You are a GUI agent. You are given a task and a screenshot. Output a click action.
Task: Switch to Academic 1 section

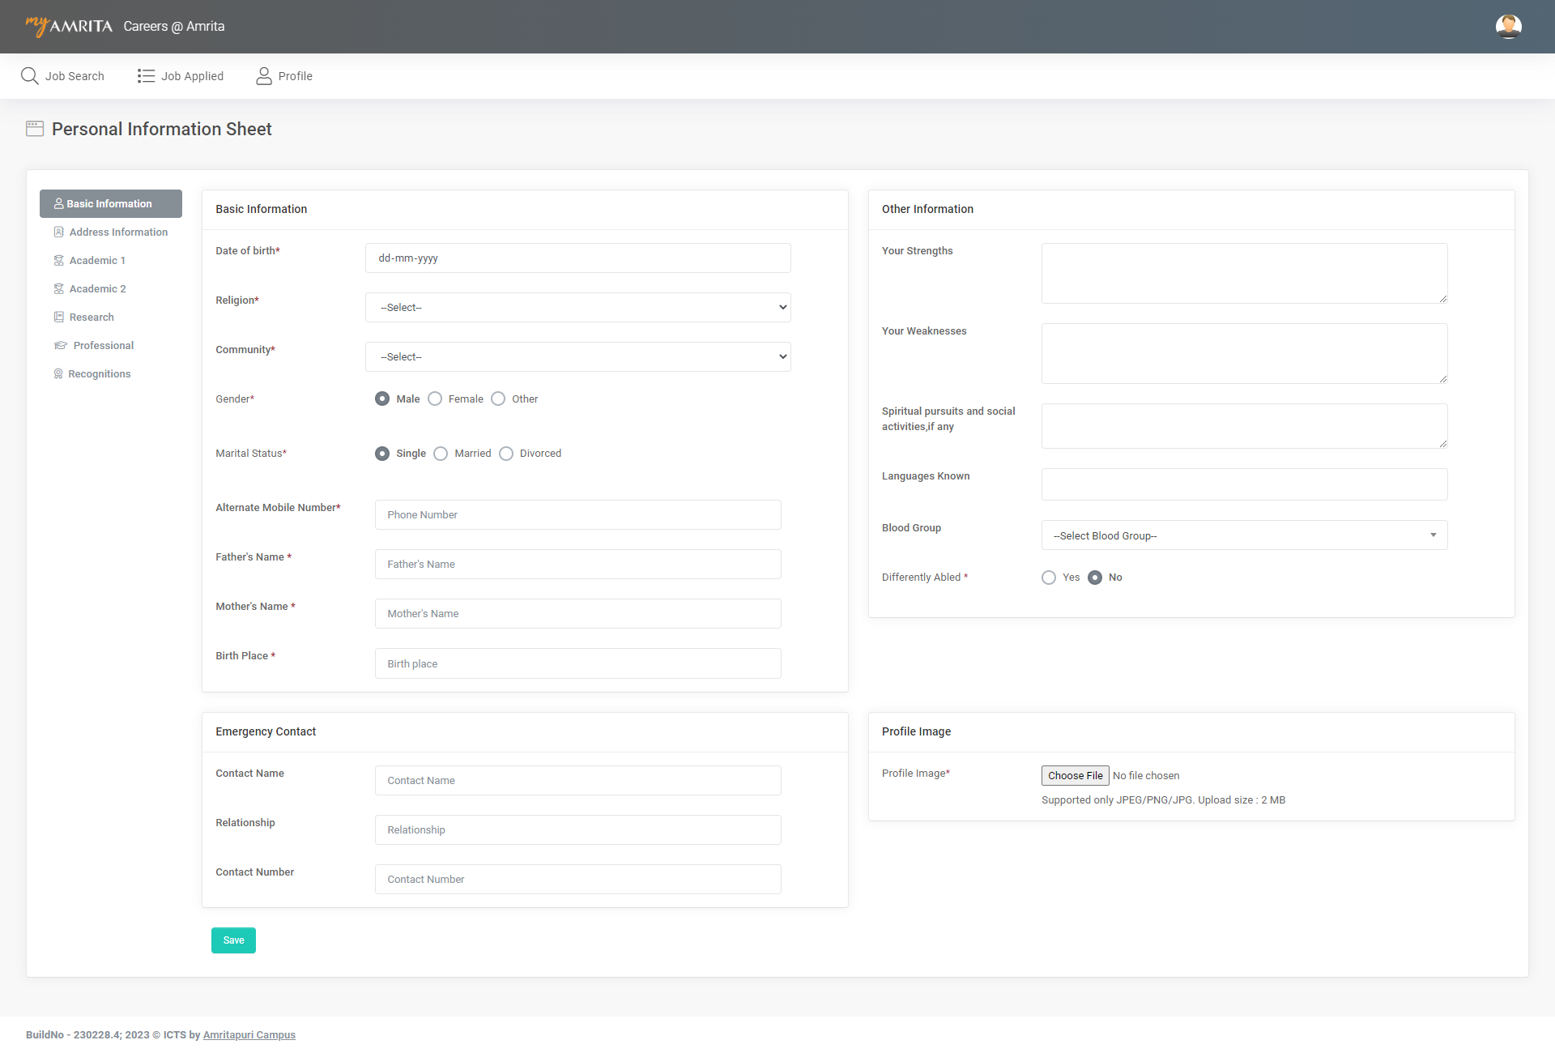point(97,261)
